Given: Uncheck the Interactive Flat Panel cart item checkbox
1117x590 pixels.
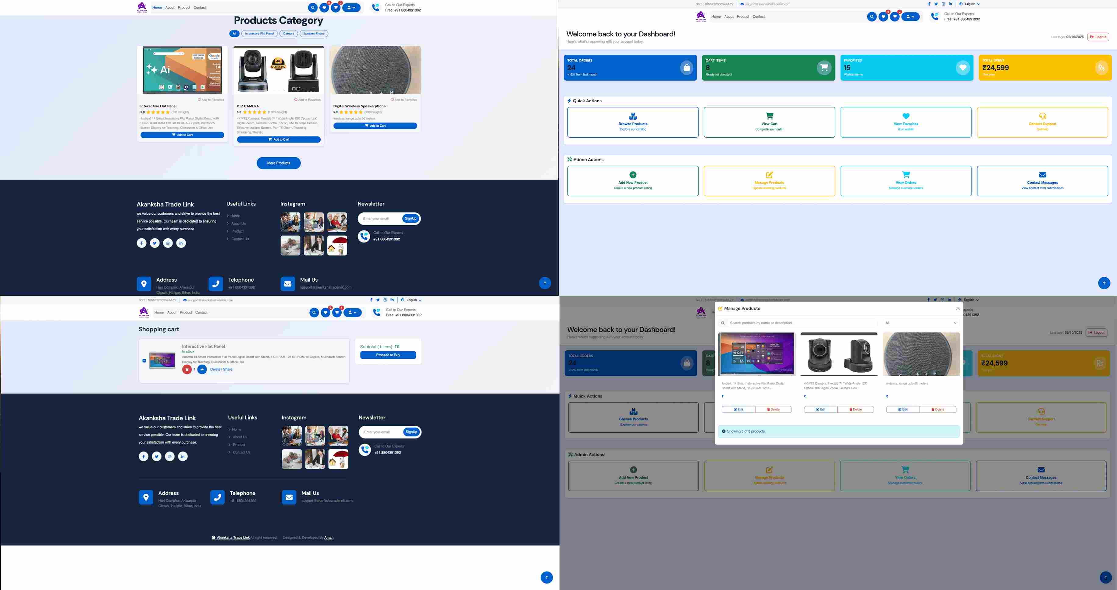Looking at the screenshot, I should pyautogui.click(x=144, y=360).
